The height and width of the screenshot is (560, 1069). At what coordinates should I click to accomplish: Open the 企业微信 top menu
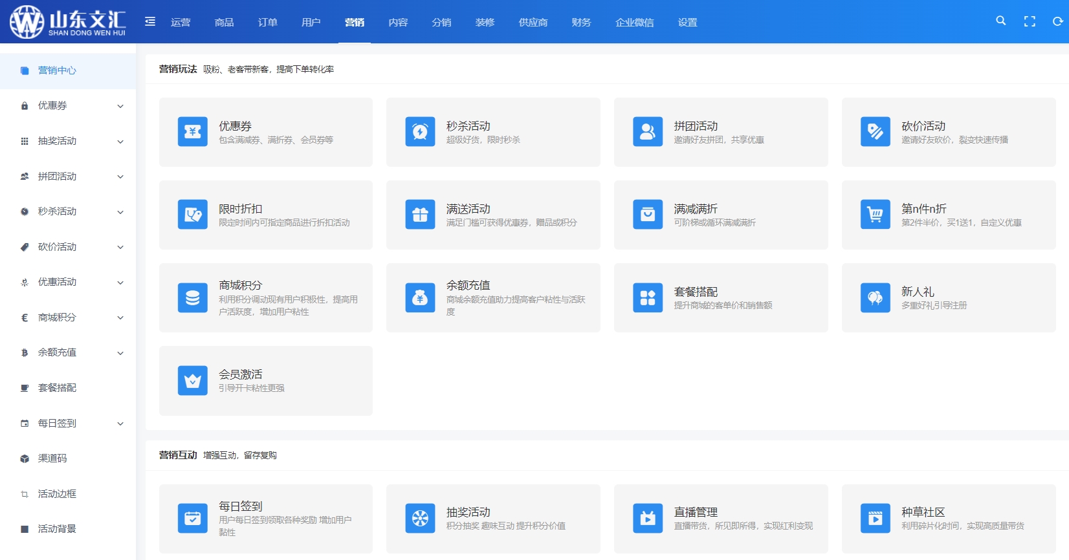(x=634, y=22)
